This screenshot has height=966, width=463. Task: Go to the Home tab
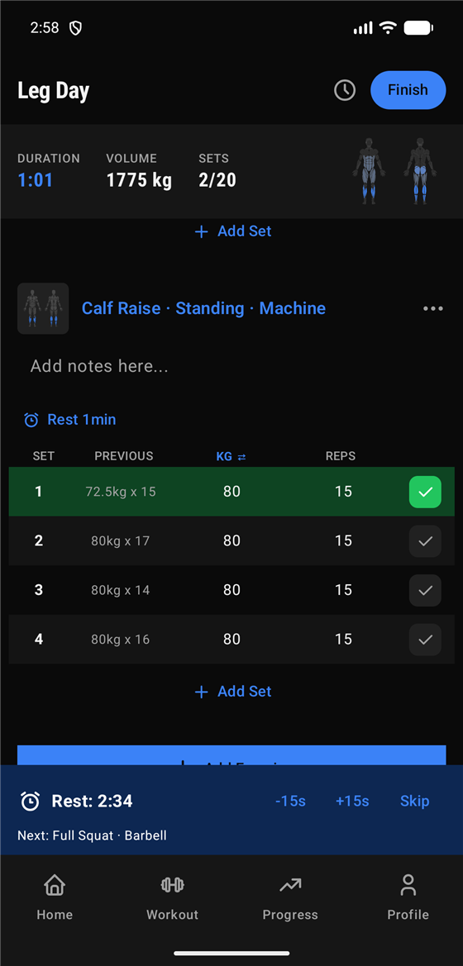pyautogui.click(x=55, y=897)
